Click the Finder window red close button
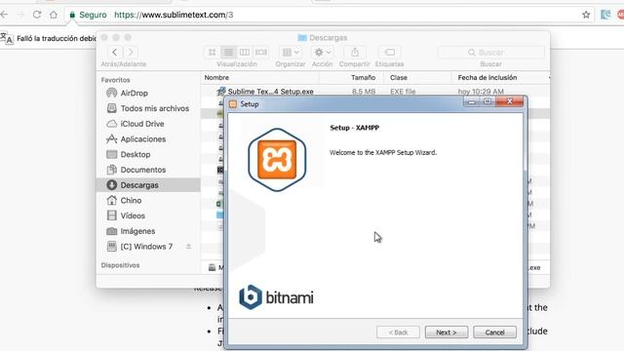Image resolution: width=624 pixels, height=351 pixels. pos(104,37)
